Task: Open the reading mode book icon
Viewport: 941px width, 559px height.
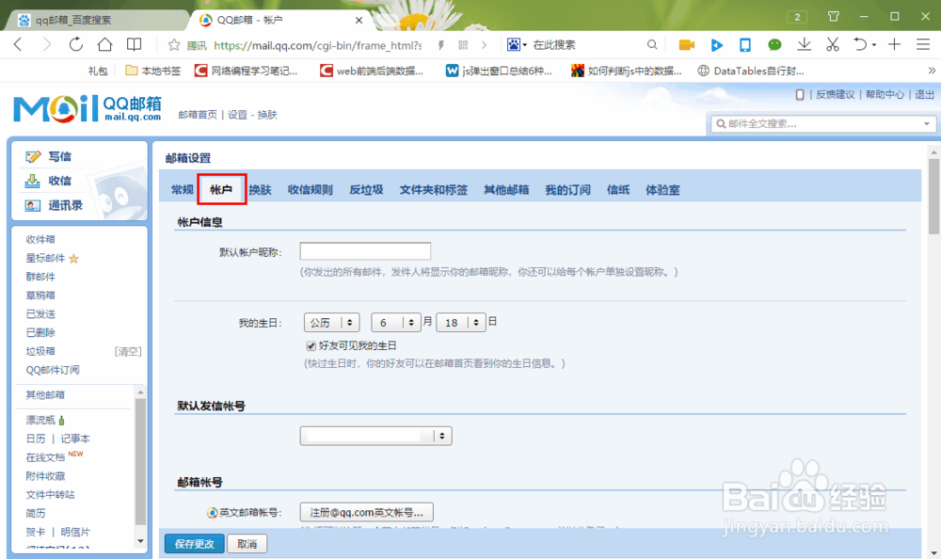Action: coord(134,44)
